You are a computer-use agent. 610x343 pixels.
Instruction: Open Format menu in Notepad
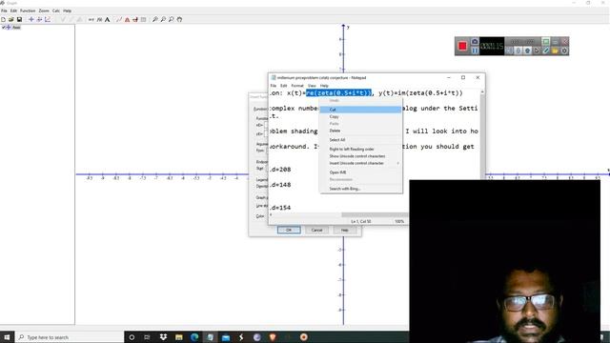297,86
